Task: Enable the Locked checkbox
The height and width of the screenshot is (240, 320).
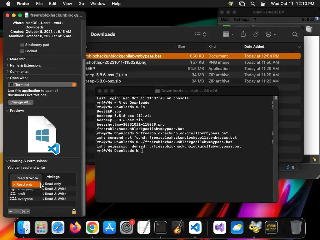Action: (22, 51)
